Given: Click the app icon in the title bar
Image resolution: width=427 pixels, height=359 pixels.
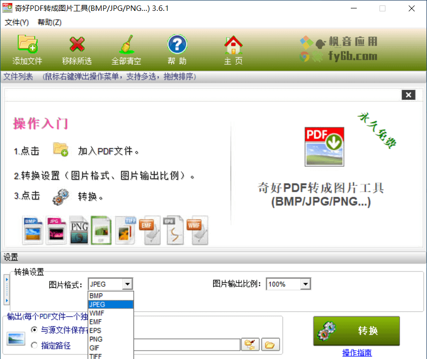Looking at the screenshot, I should (7, 8).
